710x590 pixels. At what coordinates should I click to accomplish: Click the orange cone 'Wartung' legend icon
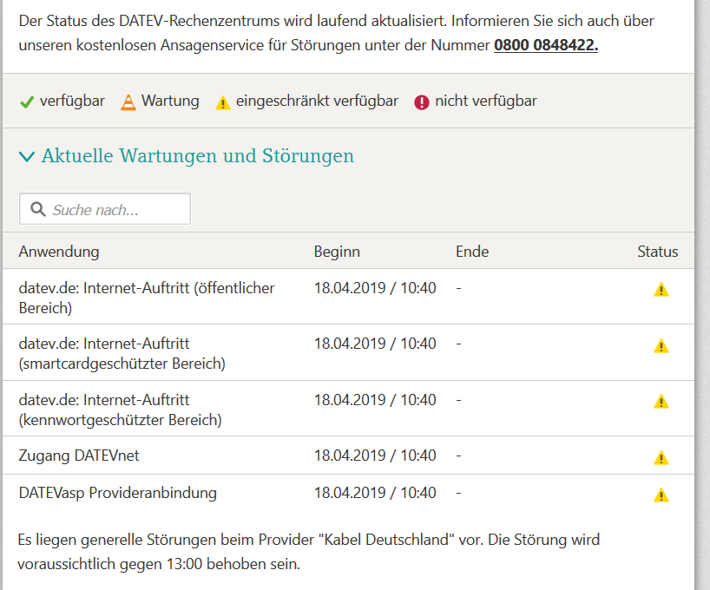click(x=128, y=102)
